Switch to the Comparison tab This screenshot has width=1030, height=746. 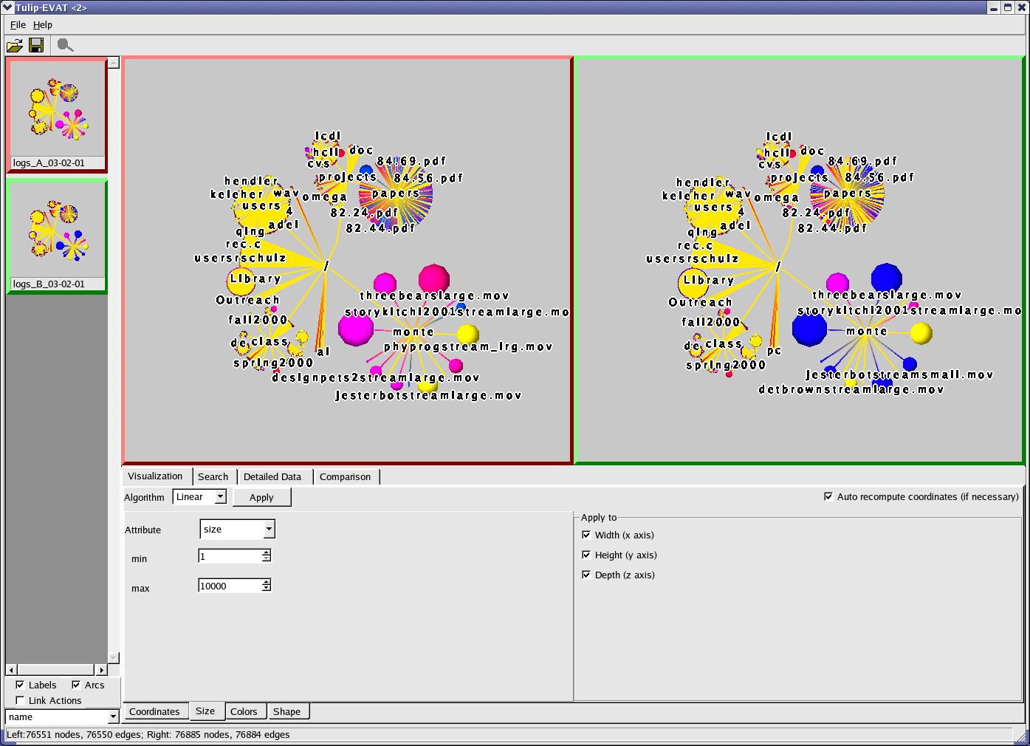click(345, 477)
